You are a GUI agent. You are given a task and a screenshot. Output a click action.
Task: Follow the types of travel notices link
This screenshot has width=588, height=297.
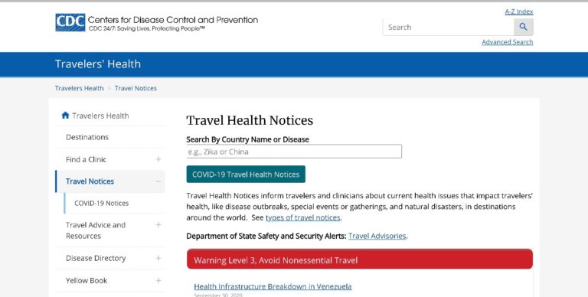pos(302,217)
